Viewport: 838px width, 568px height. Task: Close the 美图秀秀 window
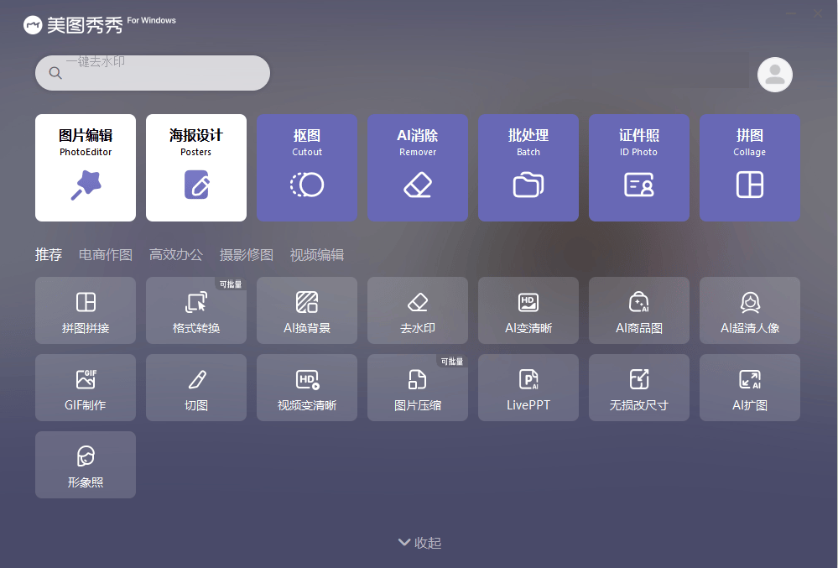[818, 13]
